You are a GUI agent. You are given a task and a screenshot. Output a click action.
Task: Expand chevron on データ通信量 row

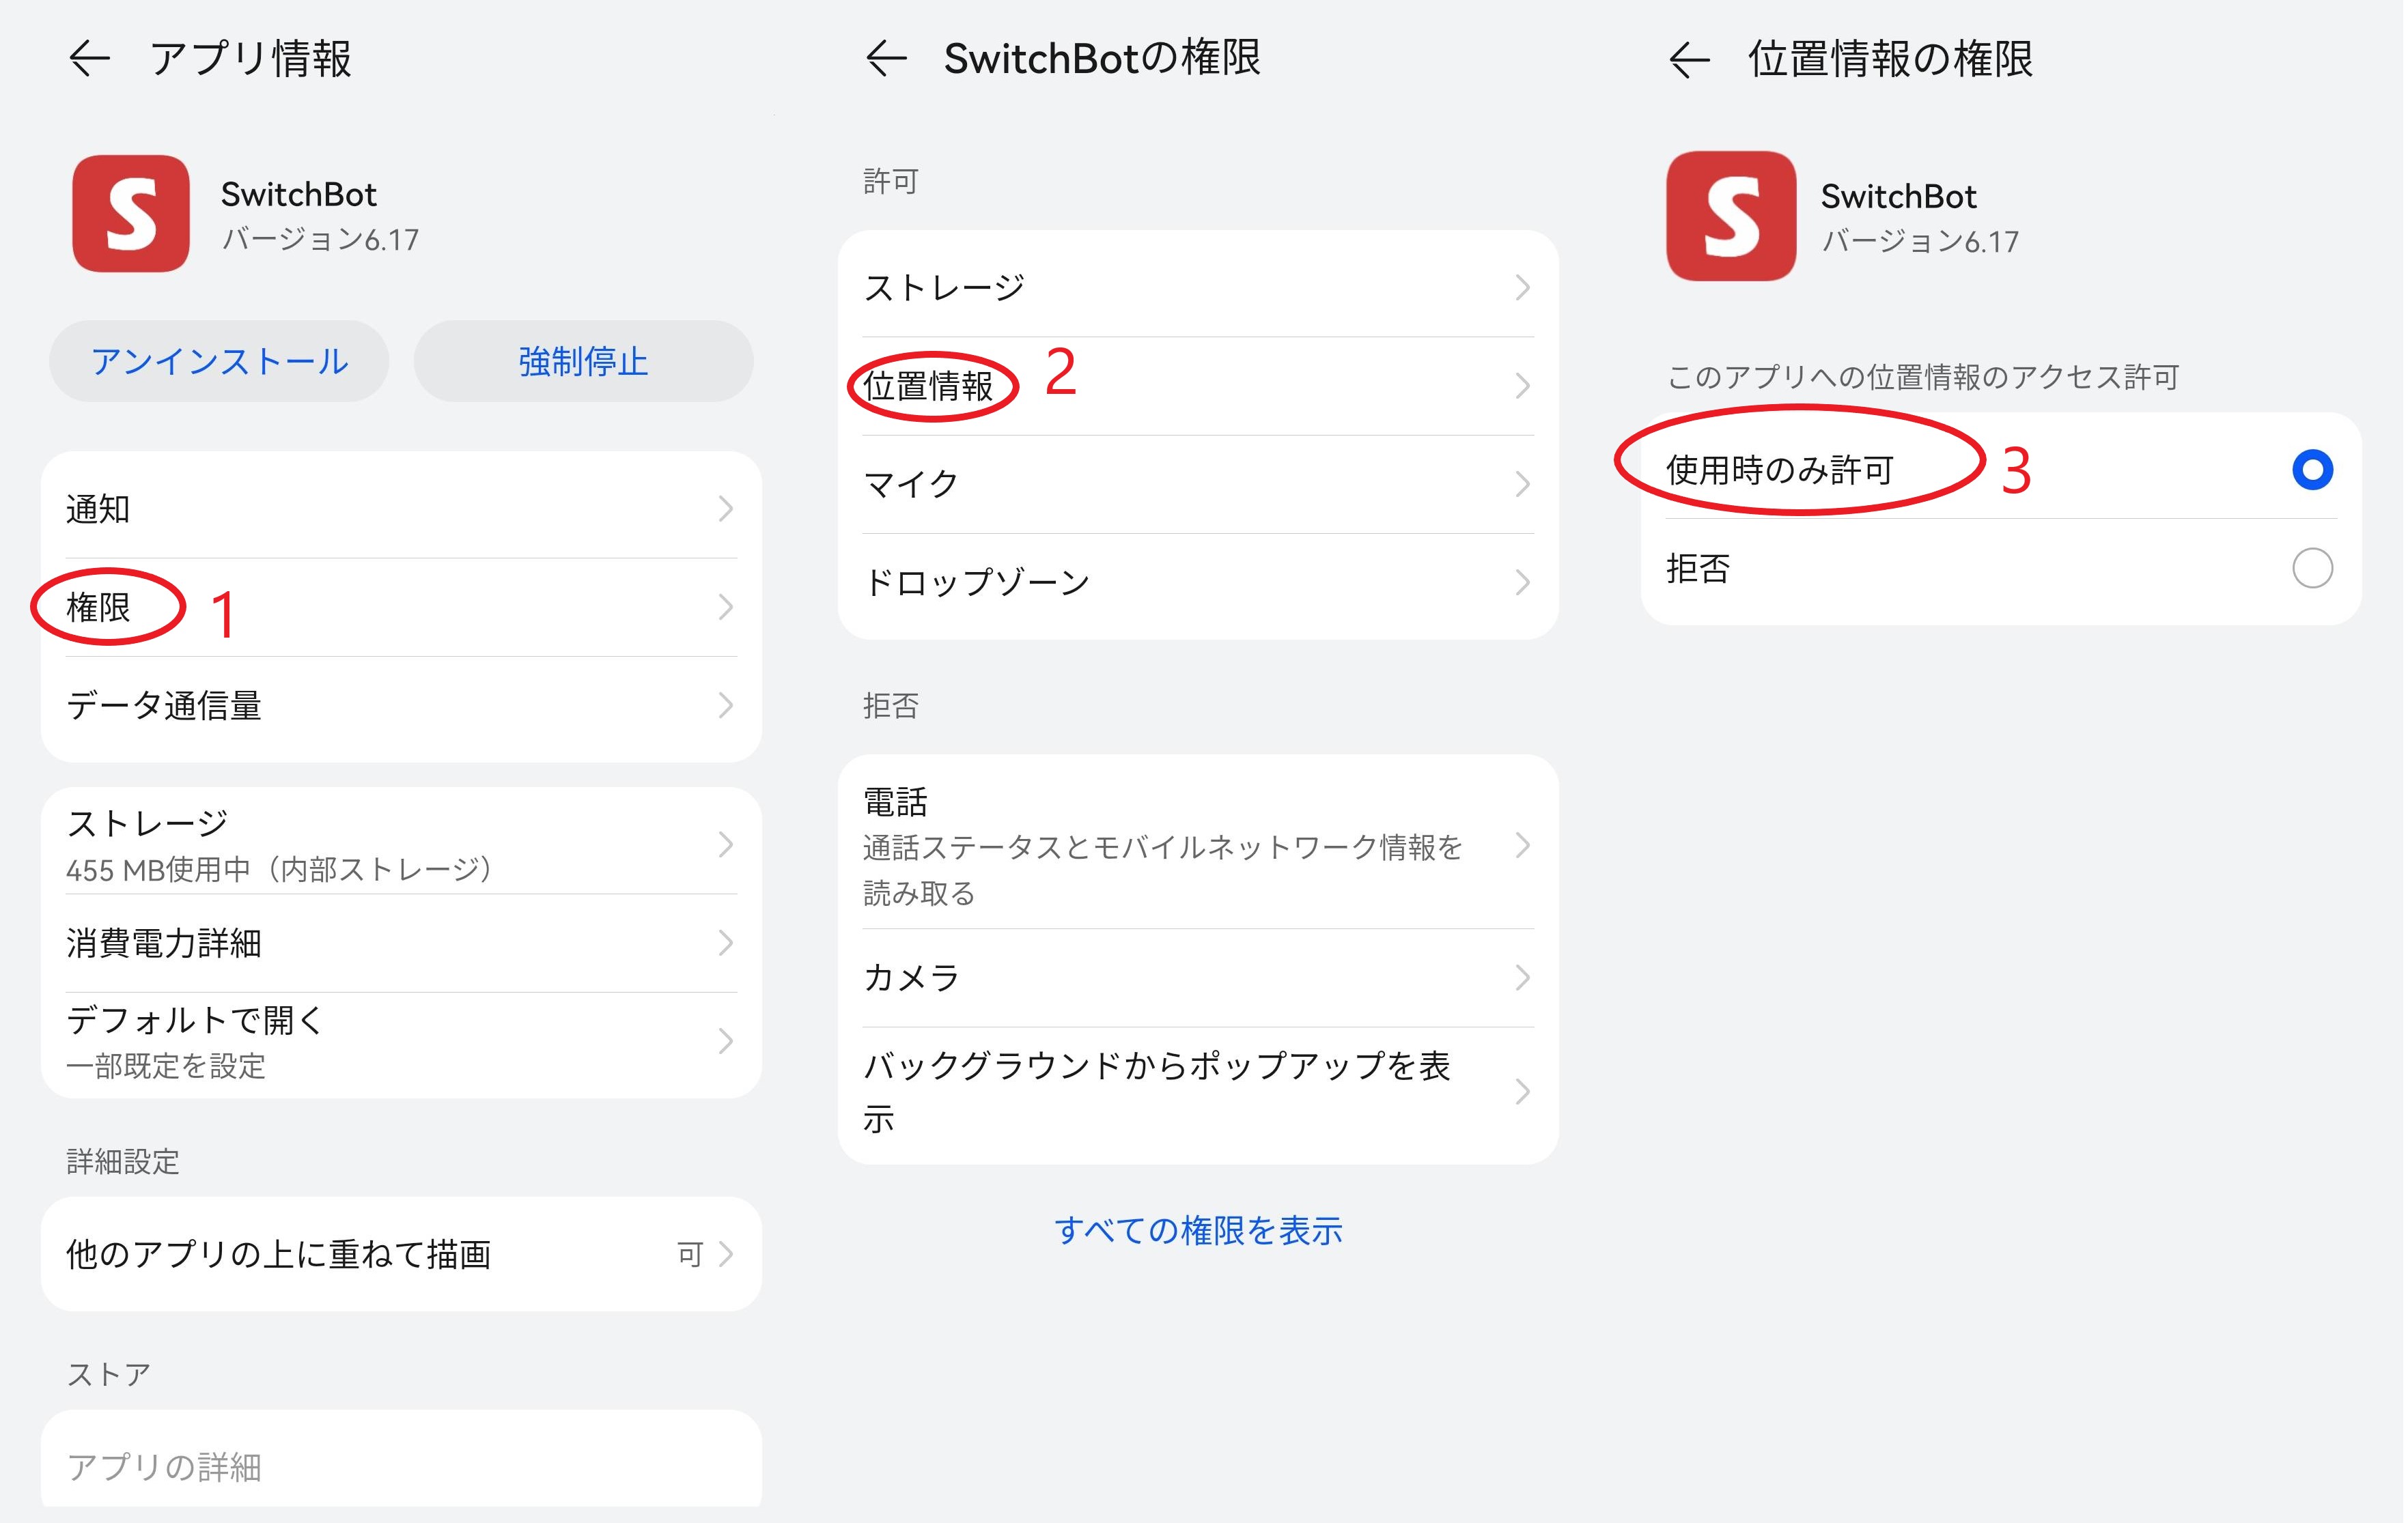[x=726, y=706]
